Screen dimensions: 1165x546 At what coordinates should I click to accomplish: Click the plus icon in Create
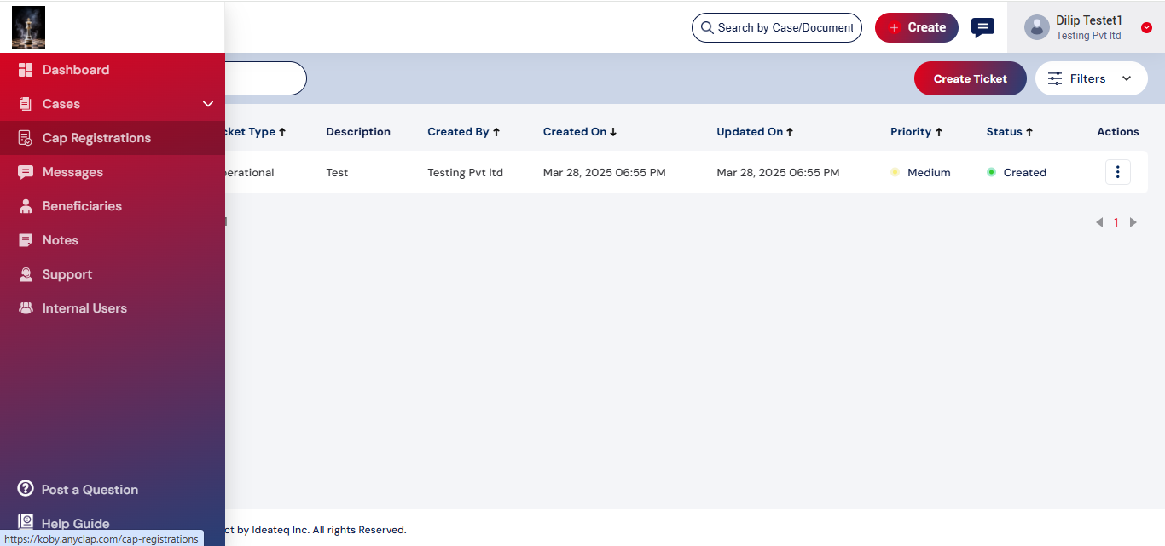click(x=894, y=27)
